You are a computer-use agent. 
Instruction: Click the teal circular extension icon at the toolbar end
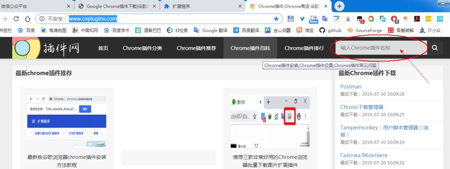(440, 19)
